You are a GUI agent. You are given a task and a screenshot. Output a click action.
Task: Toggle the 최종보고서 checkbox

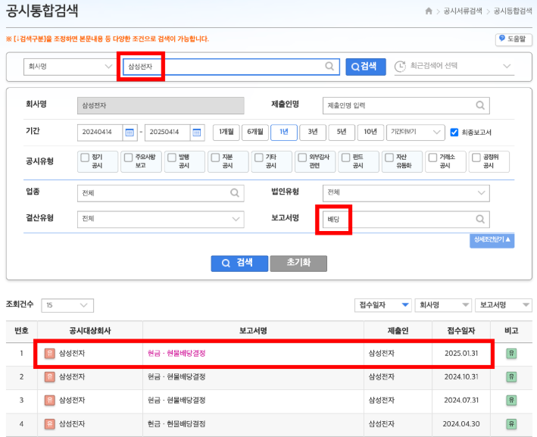[454, 133]
